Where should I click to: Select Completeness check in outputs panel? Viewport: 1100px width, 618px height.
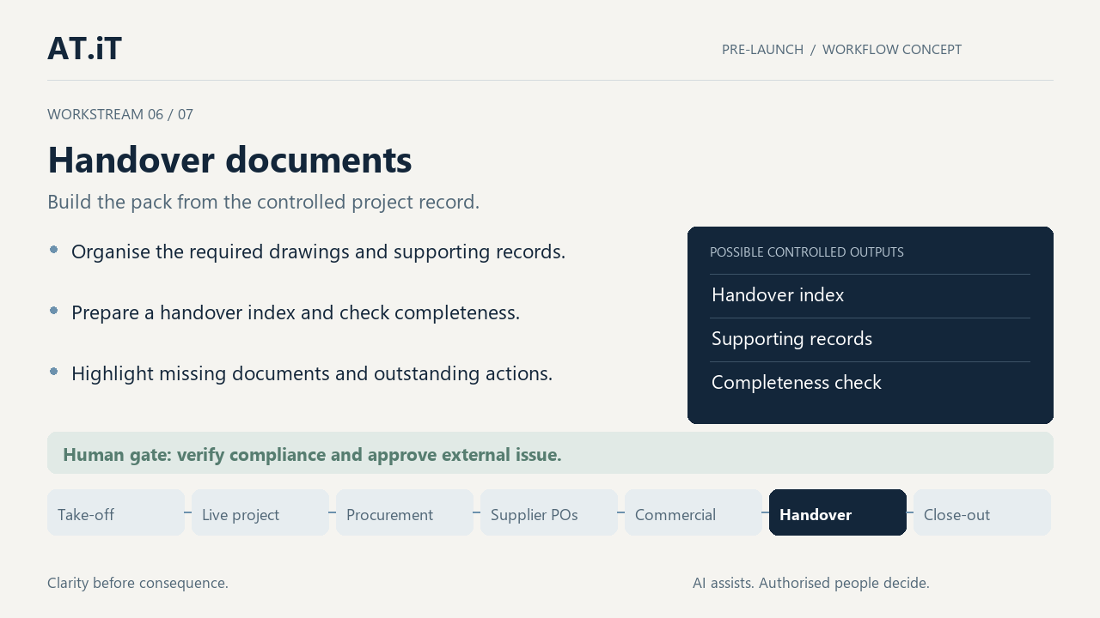(797, 383)
